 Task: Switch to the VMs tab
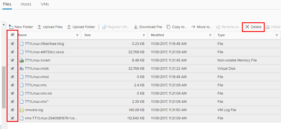[x=45, y=4]
